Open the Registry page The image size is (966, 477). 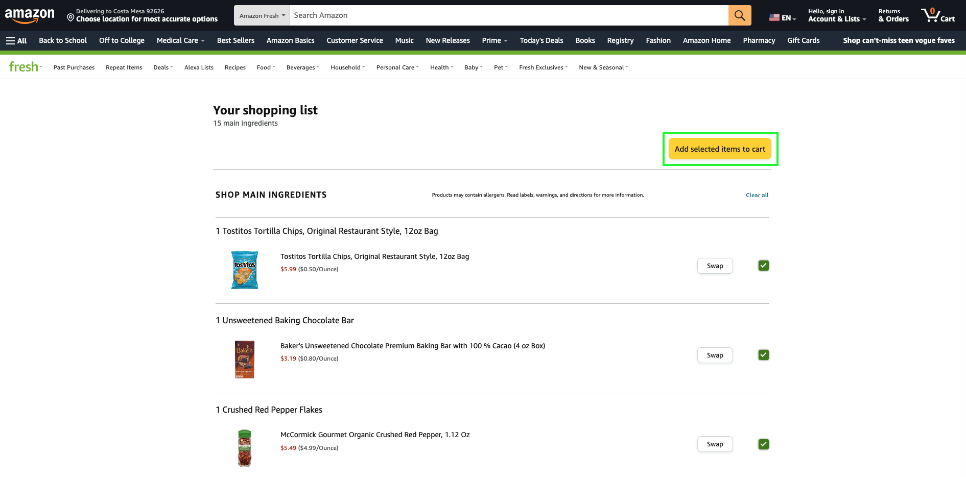tap(620, 41)
